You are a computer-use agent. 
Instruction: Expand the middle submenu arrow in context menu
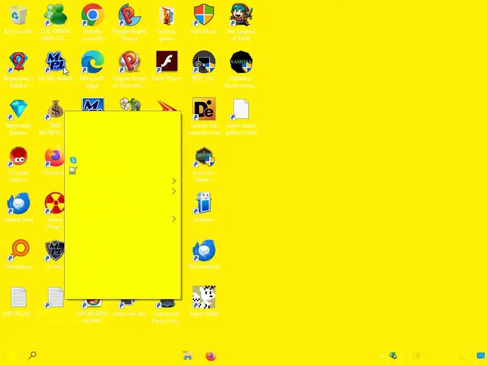[174, 192]
